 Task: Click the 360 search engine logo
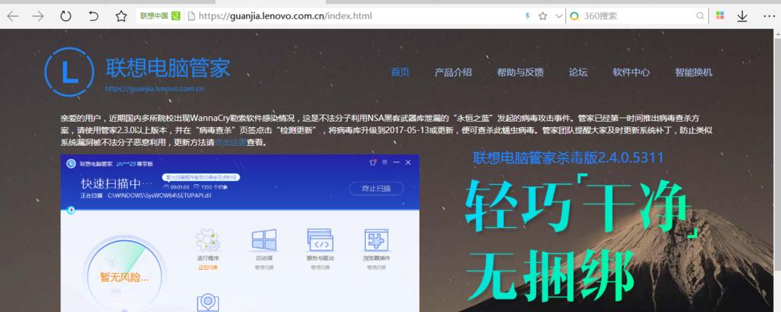coord(575,16)
